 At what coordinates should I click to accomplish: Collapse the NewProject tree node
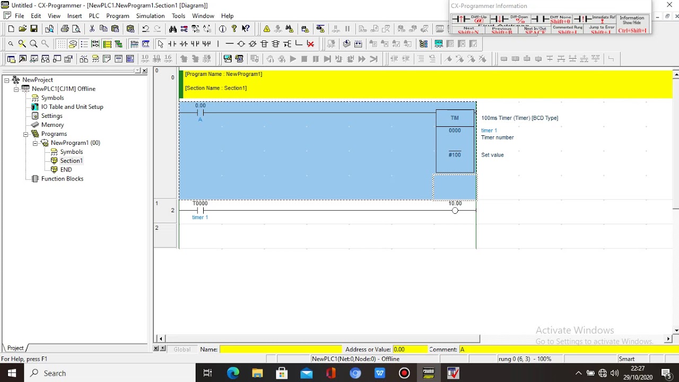pyautogui.click(x=7, y=80)
